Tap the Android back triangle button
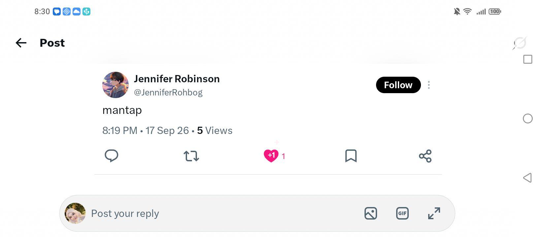The image size is (541, 237). (x=527, y=178)
